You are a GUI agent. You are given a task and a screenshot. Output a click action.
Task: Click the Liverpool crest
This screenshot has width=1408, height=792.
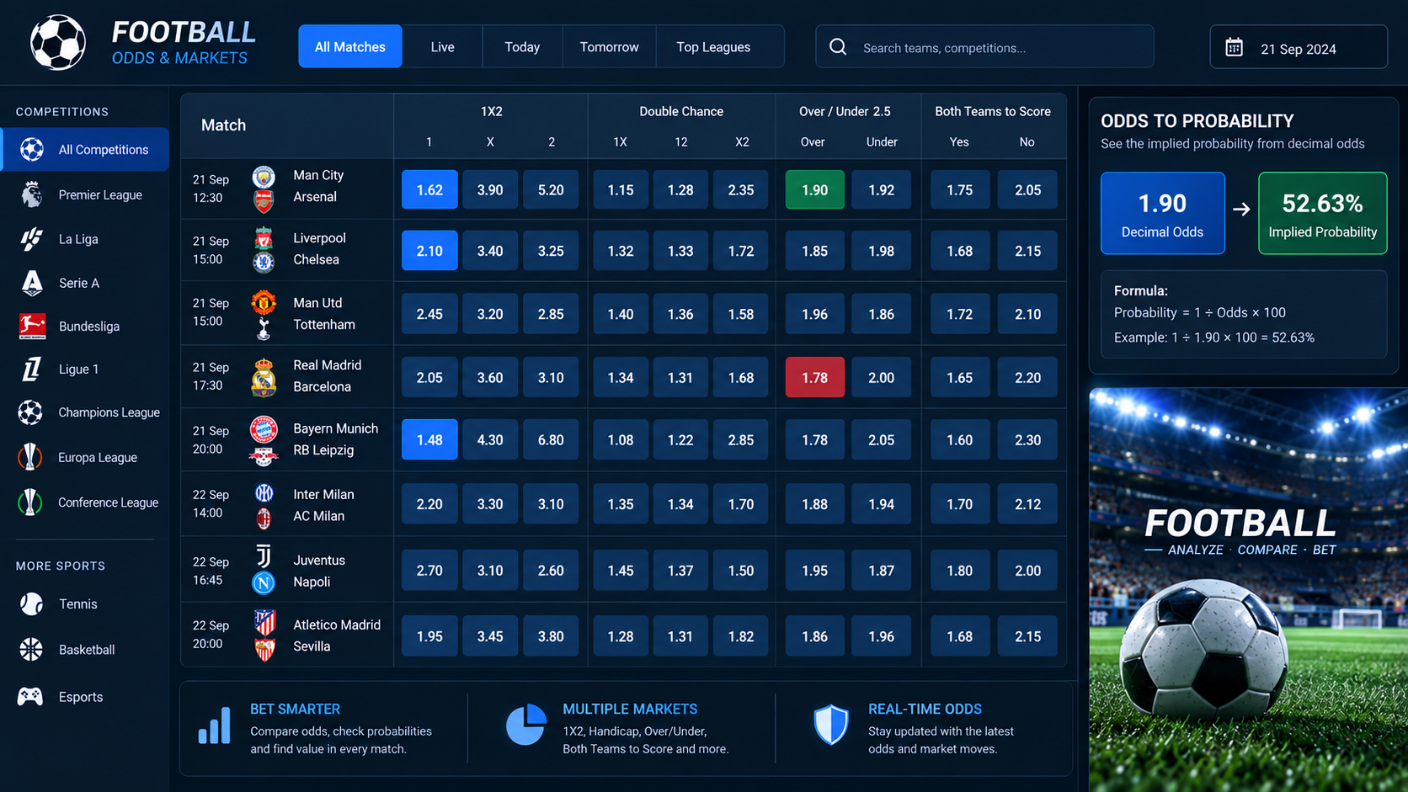264,238
